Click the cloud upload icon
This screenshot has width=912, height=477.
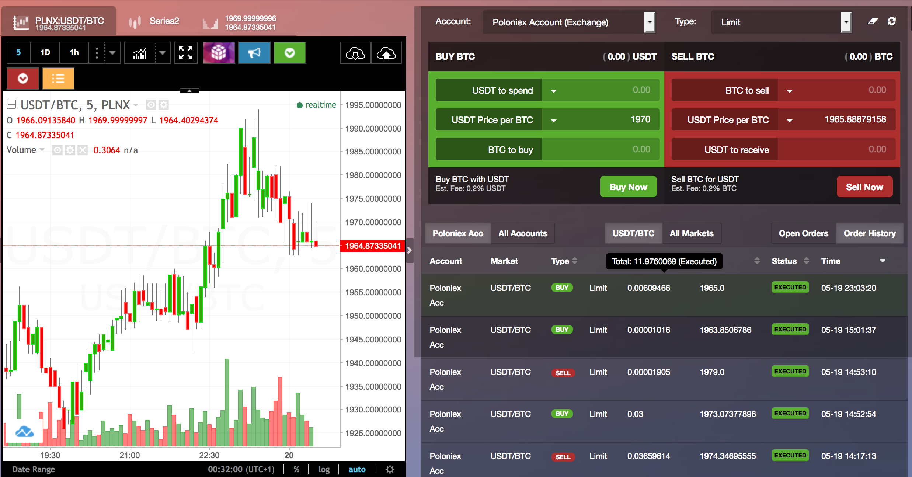(386, 53)
